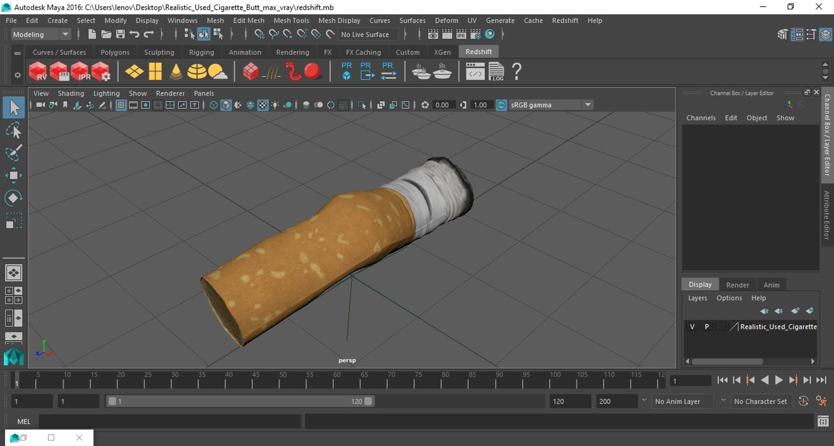Click the layer list horizontal scrollbar
Screen dimensions: 834x446
pyautogui.click(x=727, y=361)
